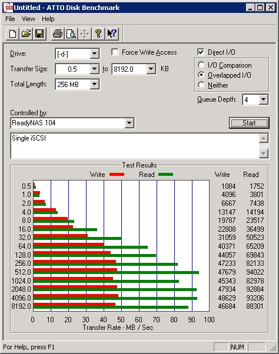Expand the Drive dropdown showing [-d-]
The width and height of the screenshot is (279, 354).
coord(94,54)
